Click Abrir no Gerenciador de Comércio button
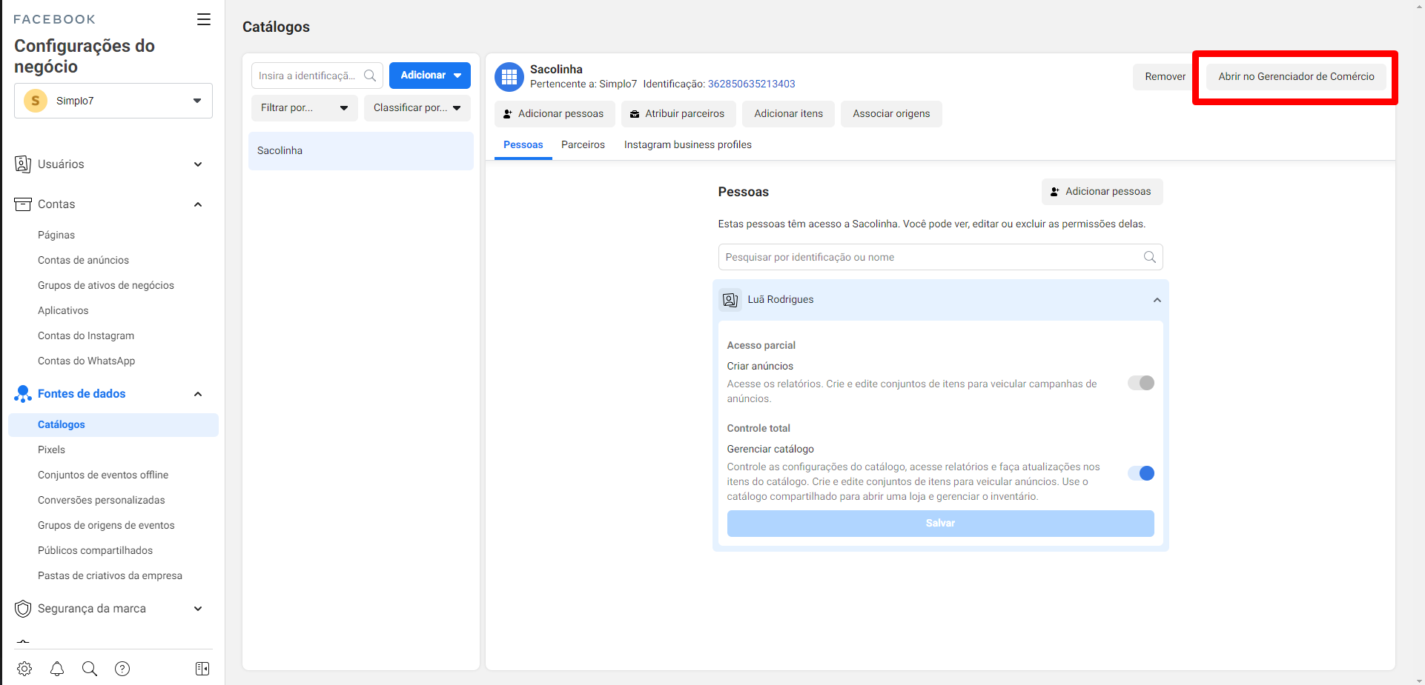1425x685 pixels. pos(1296,77)
